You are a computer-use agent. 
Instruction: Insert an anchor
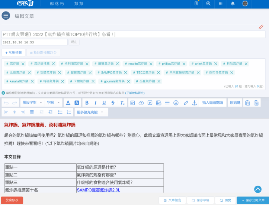tap(194, 103)
